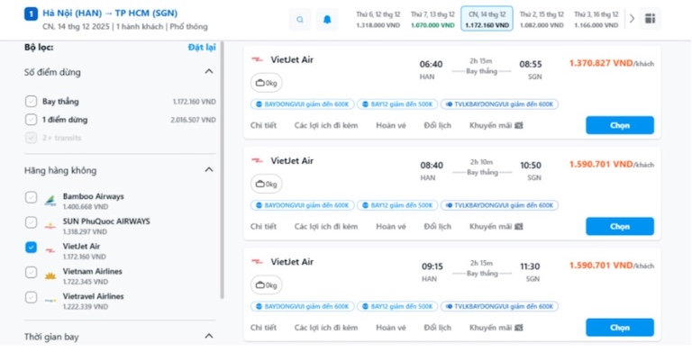Click VietJet Air logo in filter list

pos(50,250)
